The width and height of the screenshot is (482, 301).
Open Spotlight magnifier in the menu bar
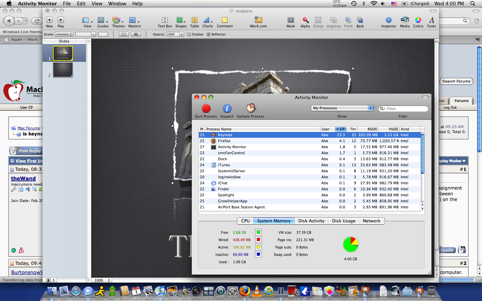pyautogui.click(x=473, y=4)
